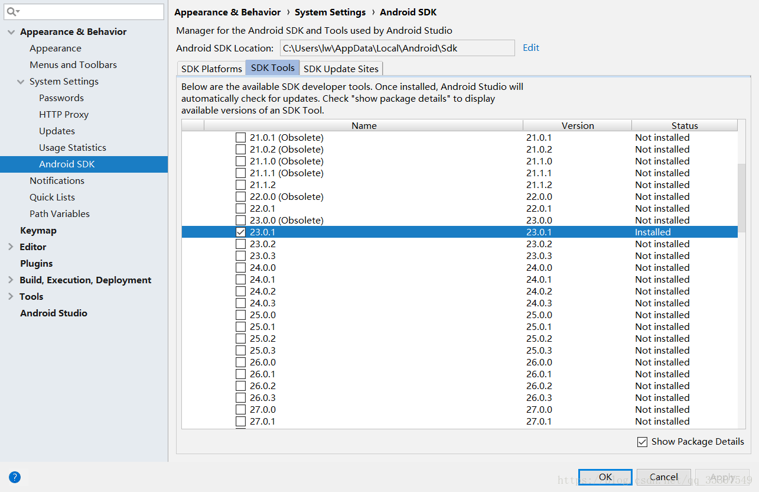The width and height of the screenshot is (759, 492).
Task: Click the Version column header
Action: pyautogui.click(x=578, y=125)
